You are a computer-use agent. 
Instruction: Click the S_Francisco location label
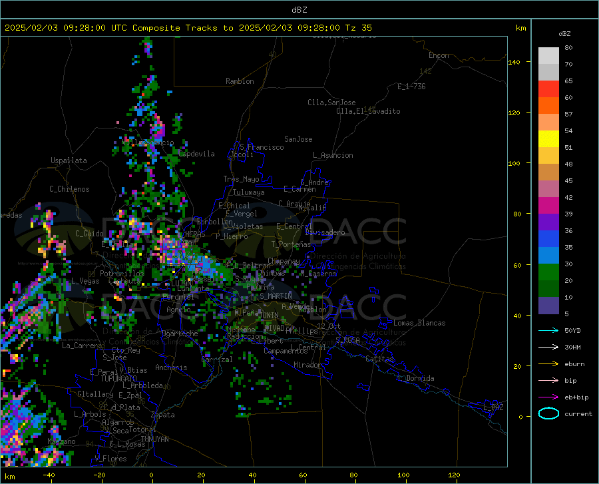[x=262, y=147]
